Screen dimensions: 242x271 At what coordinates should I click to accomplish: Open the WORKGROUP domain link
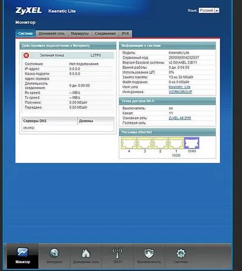(180, 92)
